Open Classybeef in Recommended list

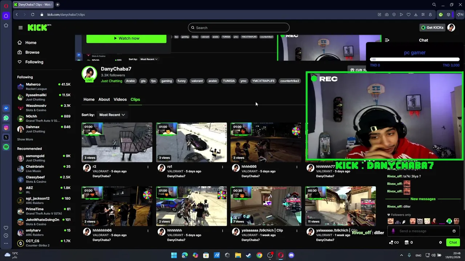point(44,179)
